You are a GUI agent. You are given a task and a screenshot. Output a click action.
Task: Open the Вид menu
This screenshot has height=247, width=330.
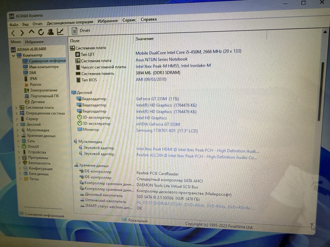point(25,24)
